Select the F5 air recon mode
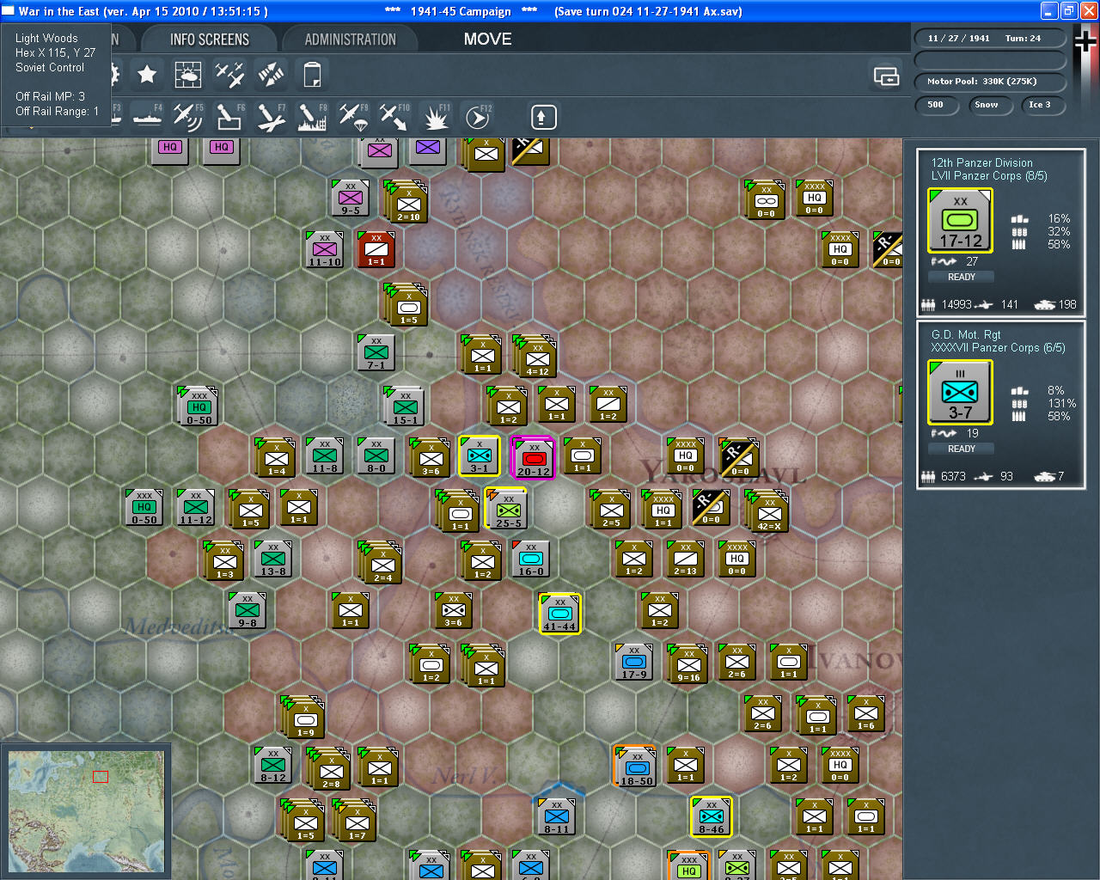This screenshot has width=1100, height=880. pyautogui.click(x=187, y=117)
